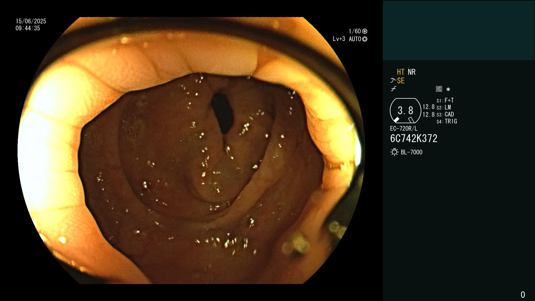Click the S1: F+T switch assignment
The height and width of the screenshot is (301, 535).
445,100
